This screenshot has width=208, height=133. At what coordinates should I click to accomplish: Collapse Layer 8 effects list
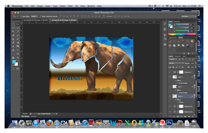[x=195, y=77]
